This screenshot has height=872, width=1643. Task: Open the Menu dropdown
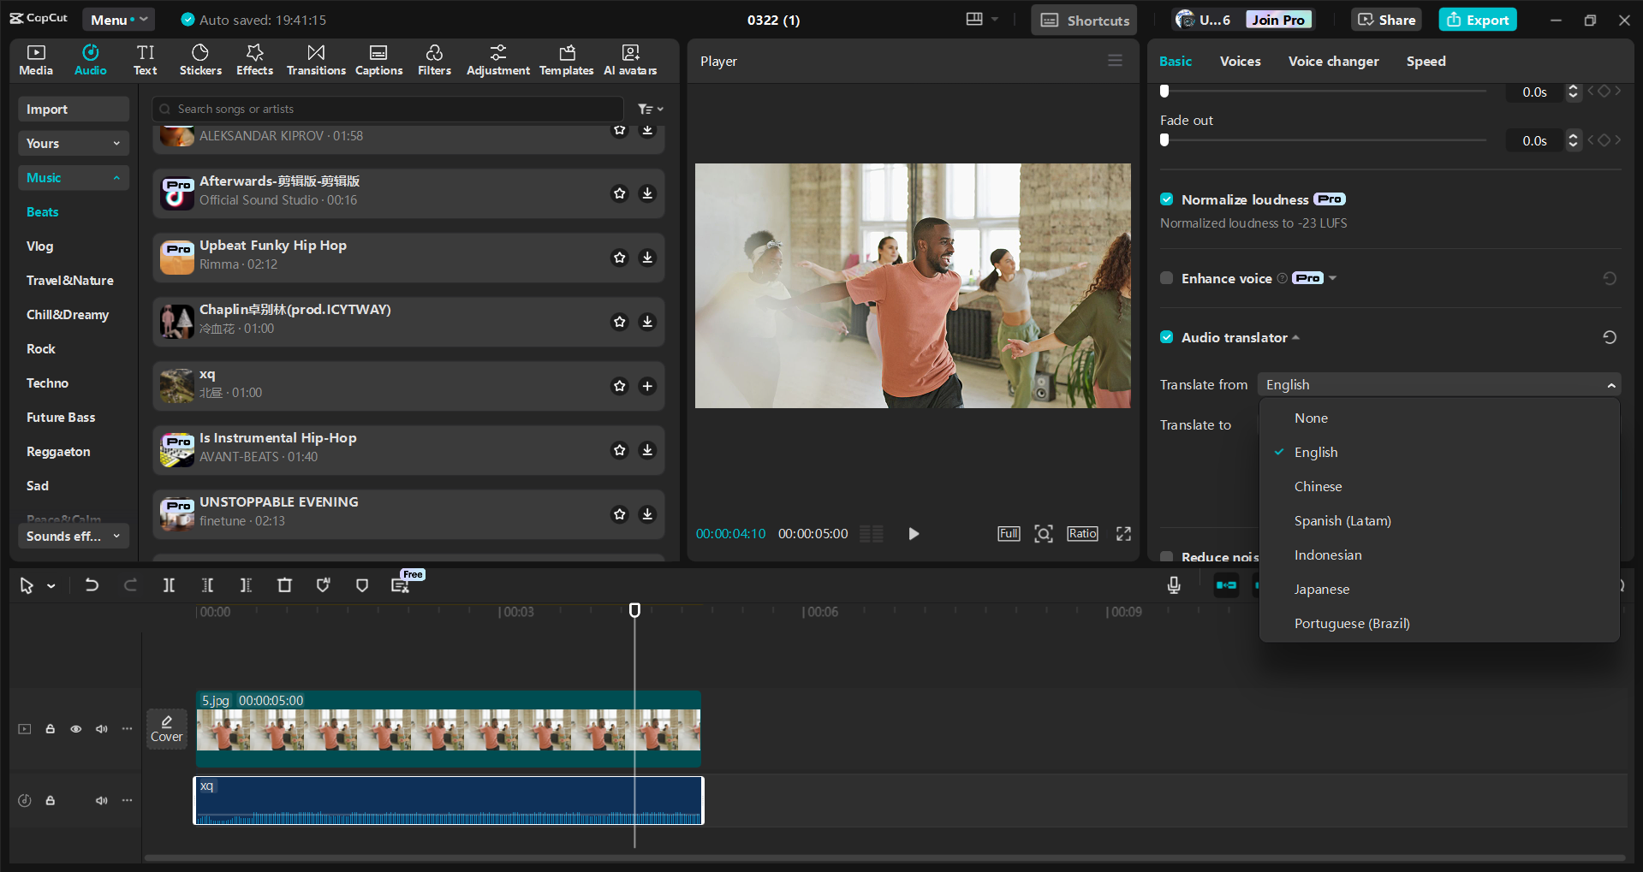click(119, 20)
